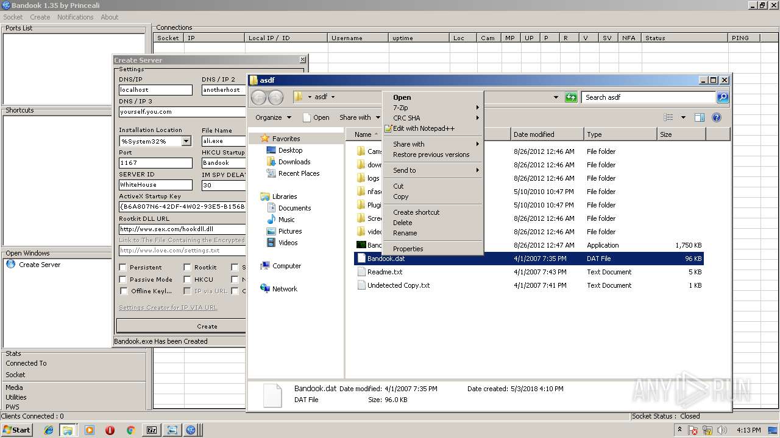Open the Music library
780x438 pixels.
click(286, 220)
